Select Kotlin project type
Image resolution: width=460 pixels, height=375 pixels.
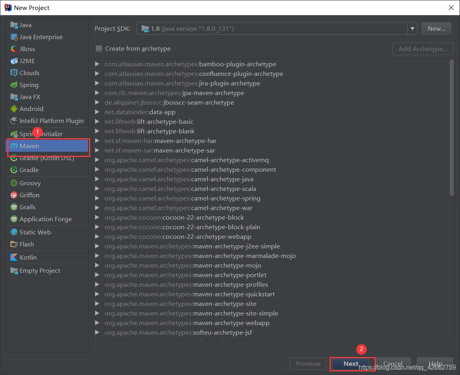[x=47, y=257]
